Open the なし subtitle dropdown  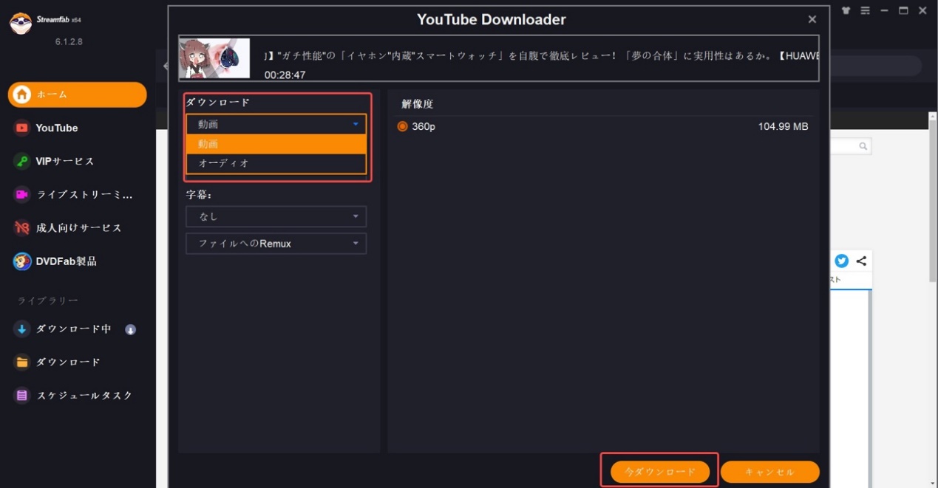[x=276, y=216]
